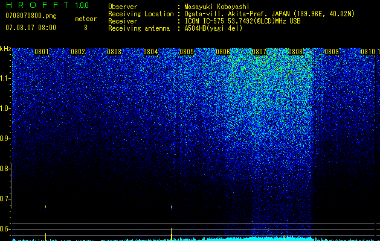Select the filename 0703070800.png
The image size is (380, 241).
click(x=31, y=16)
